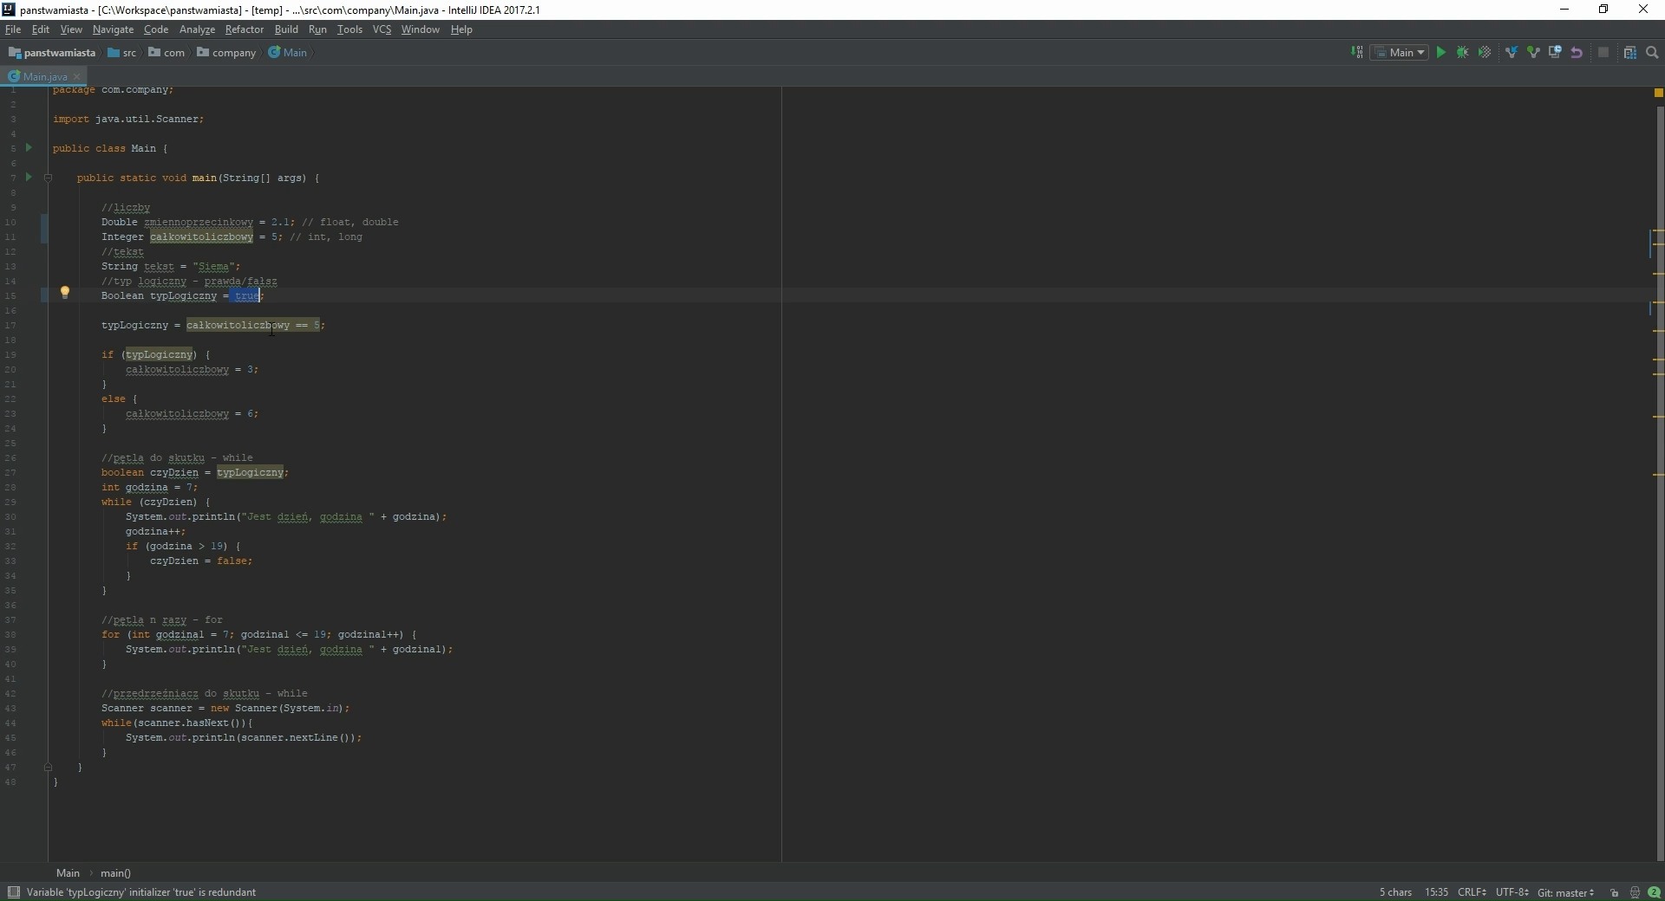Image resolution: width=1665 pixels, height=901 pixels.
Task: Switch branches via Git: master selector
Action: (x=1567, y=892)
